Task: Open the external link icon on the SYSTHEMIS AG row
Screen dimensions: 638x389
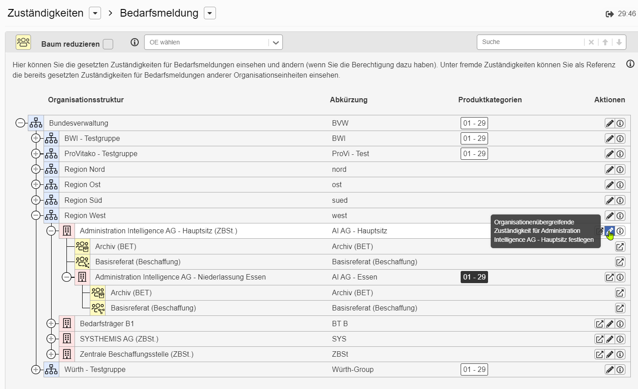Action: (x=599, y=339)
